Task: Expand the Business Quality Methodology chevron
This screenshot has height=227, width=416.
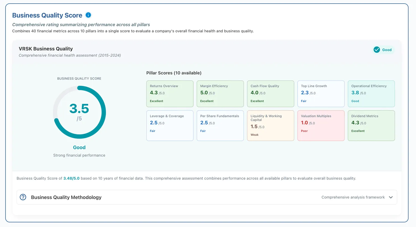Action: coord(391,197)
